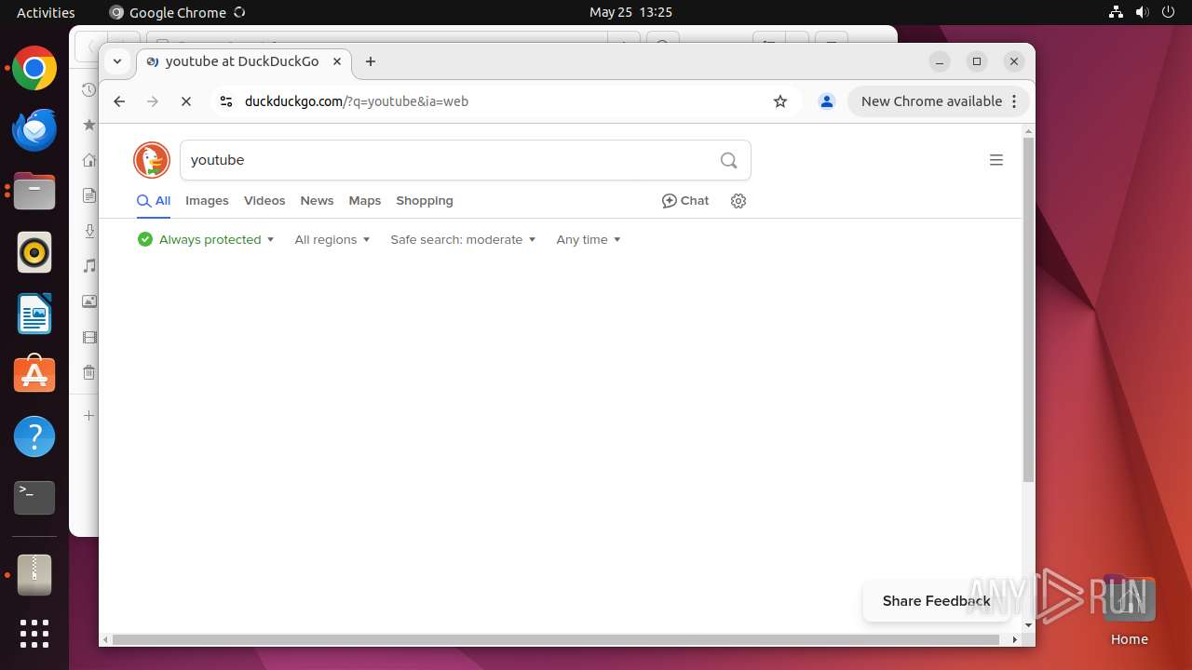Switch to the Videos tab
Viewport: 1192px width, 670px height.
pyautogui.click(x=264, y=201)
